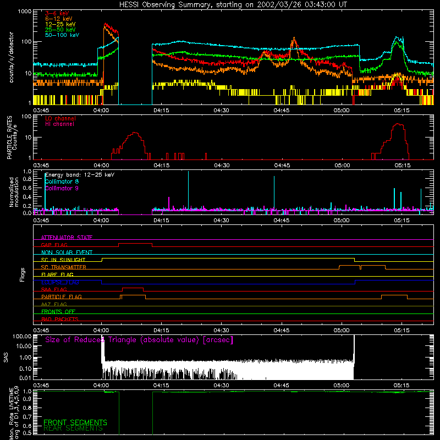The image size is (440, 440).
Task: Click the 03:45 time label under the modulation panel
Action: (x=41, y=221)
